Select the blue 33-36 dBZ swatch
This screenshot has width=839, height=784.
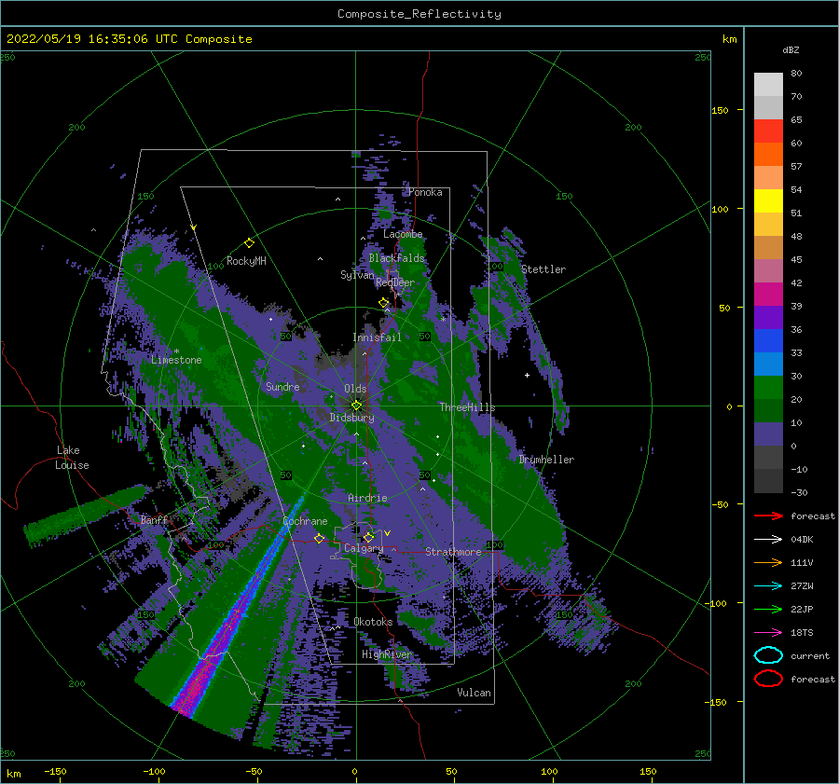[x=768, y=340]
